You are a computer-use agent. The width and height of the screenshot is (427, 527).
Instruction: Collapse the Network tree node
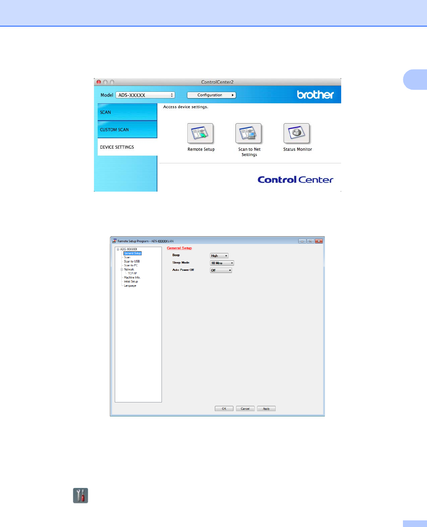tap(122, 269)
